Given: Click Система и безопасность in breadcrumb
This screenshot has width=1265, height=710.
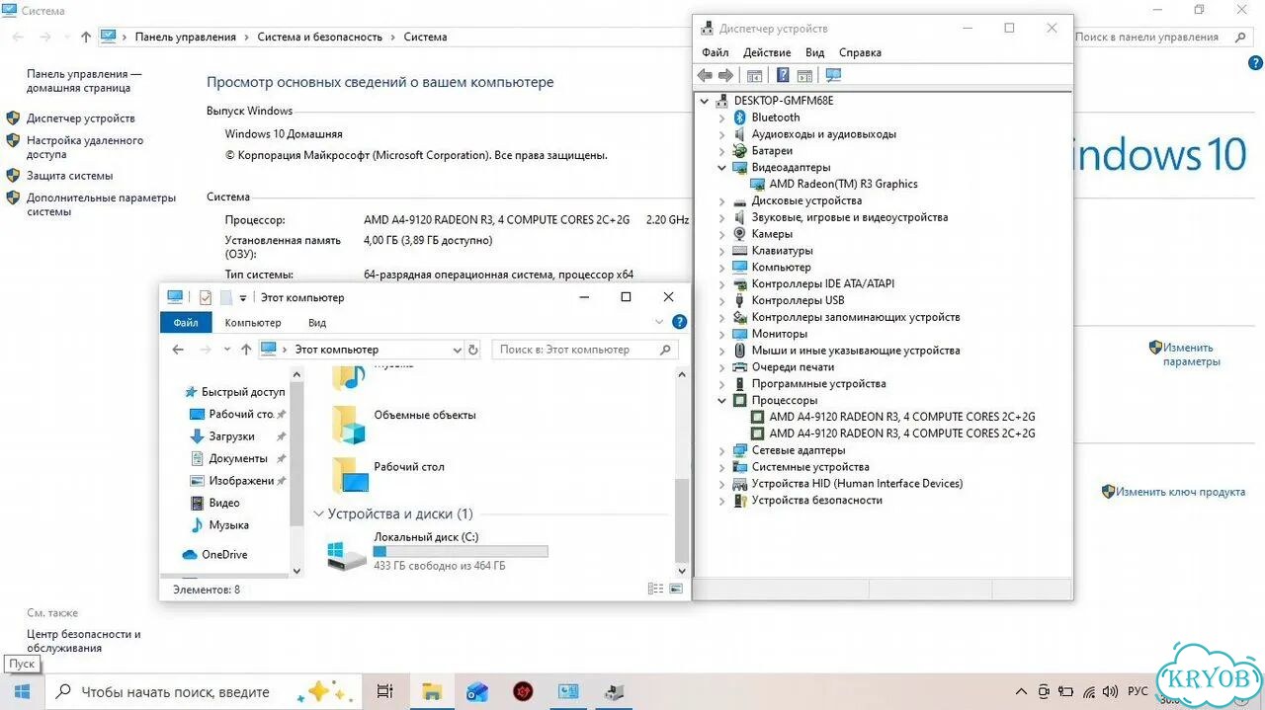Looking at the screenshot, I should click(x=319, y=37).
